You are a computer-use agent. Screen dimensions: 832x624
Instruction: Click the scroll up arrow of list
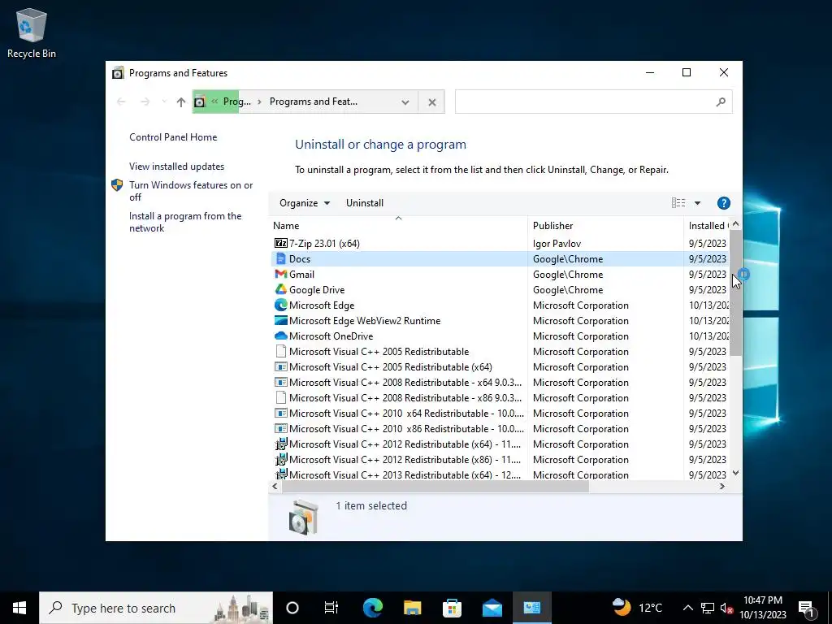coord(735,224)
